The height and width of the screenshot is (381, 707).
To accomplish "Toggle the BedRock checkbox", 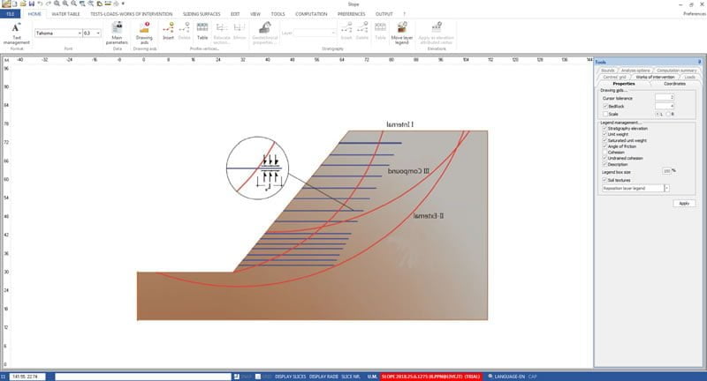I will tap(604, 105).
